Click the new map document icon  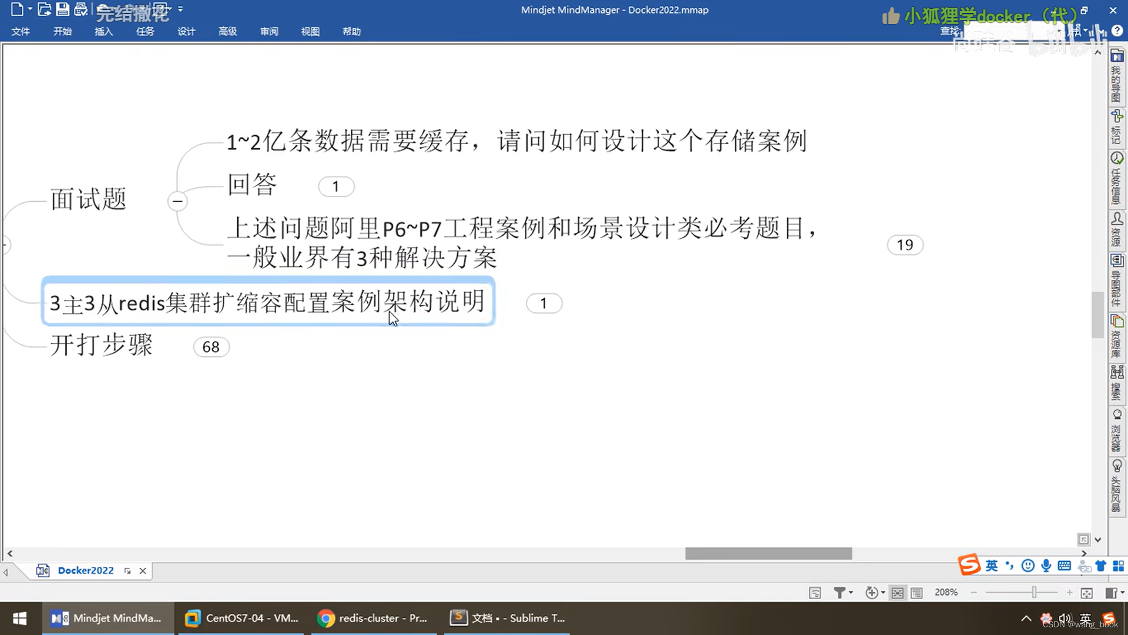coord(17,9)
